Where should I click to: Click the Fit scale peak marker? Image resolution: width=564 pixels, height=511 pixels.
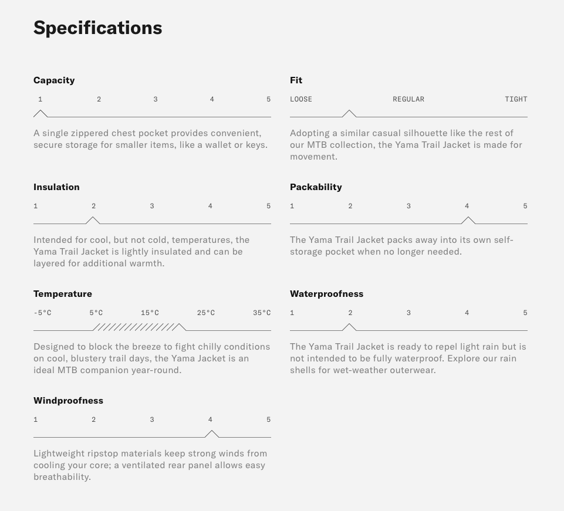(349, 114)
